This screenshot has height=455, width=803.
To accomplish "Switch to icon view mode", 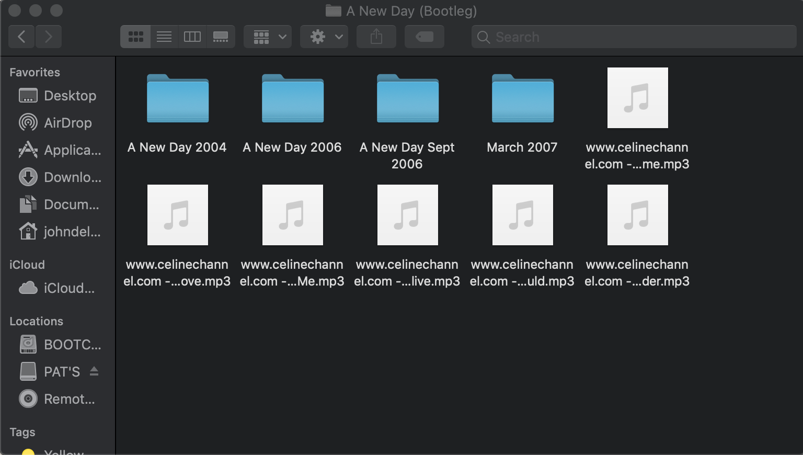I will [x=136, y=37].
